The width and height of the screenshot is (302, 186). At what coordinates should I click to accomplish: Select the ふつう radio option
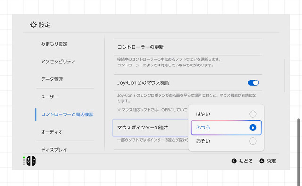click(x=226, y=128)
